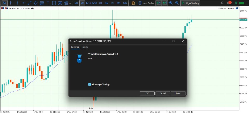Click the User author text
Screen dimensions: 249x113
[90, 58]
